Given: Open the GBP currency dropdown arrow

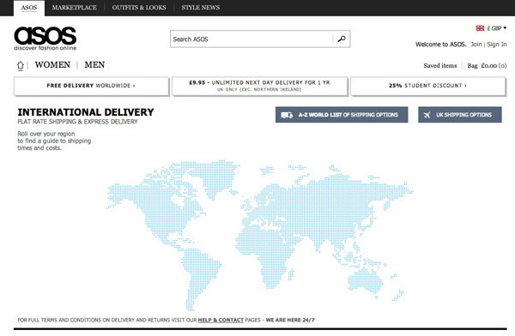Looking at the screenshot, I should [505, 28].
